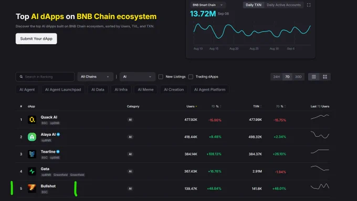357x201 pixels.
Task: Filter by AI Agent tag
Action: tap(27, 90)
